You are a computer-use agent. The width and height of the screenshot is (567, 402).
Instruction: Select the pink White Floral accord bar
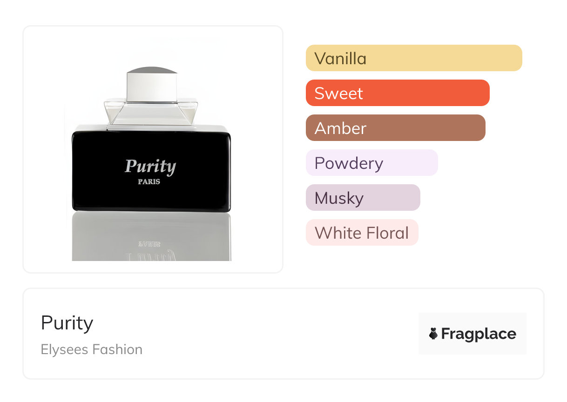(362, 233)
